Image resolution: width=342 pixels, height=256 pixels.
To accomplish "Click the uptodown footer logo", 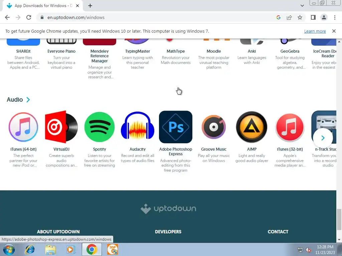I will tap(168, 209).
